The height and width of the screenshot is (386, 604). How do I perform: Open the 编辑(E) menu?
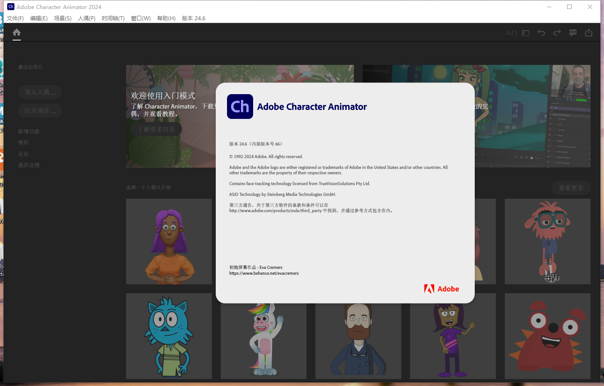click(39, 18)
